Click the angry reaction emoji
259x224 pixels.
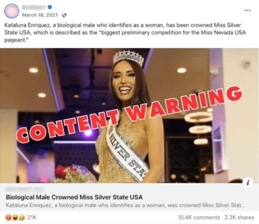click(x=8, y=217)
